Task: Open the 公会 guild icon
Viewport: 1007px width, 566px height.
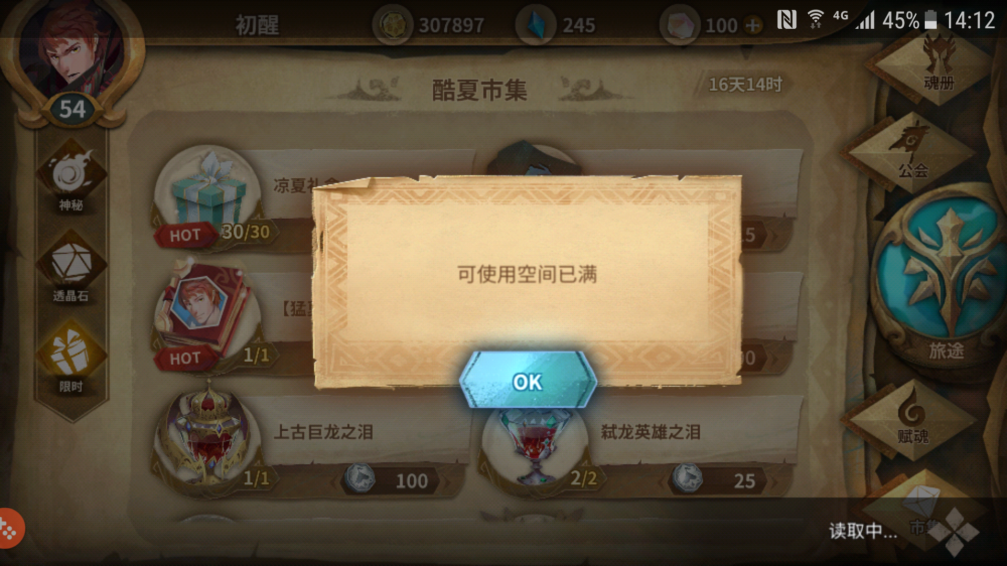Action: [913, 152]
